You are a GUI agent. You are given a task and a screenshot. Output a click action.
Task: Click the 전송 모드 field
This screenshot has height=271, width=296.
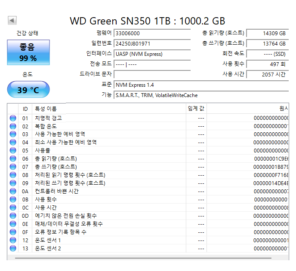[x=152, y=64]
